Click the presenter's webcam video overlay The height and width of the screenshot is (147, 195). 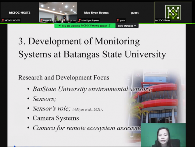tap(163, 135)
